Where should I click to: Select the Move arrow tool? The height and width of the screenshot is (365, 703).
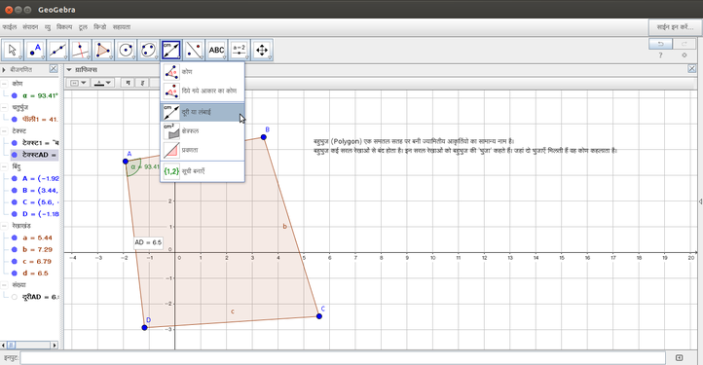tap(13, 51)
